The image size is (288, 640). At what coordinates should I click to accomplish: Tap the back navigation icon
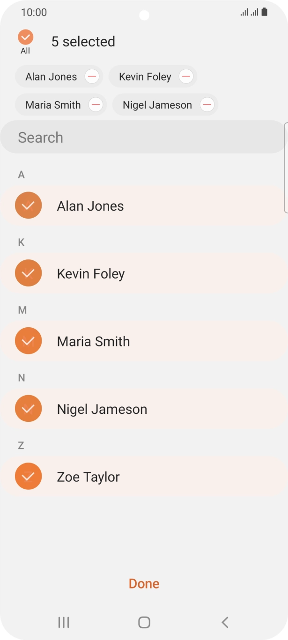(225, 622)
